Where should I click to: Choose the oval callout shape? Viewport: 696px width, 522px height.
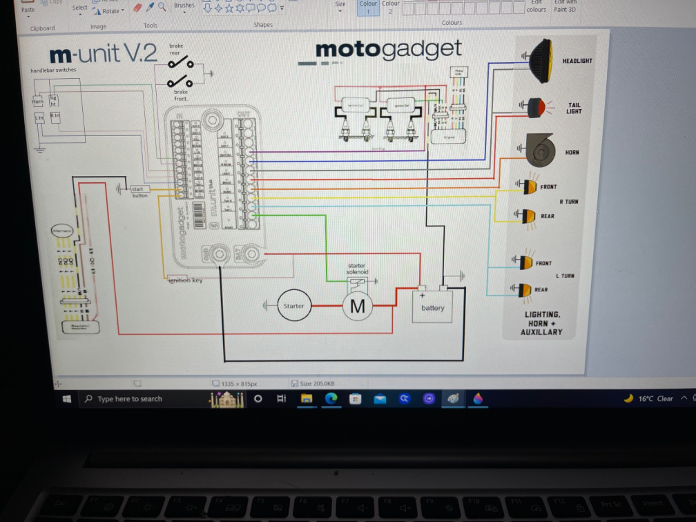(x=261, y=8)
